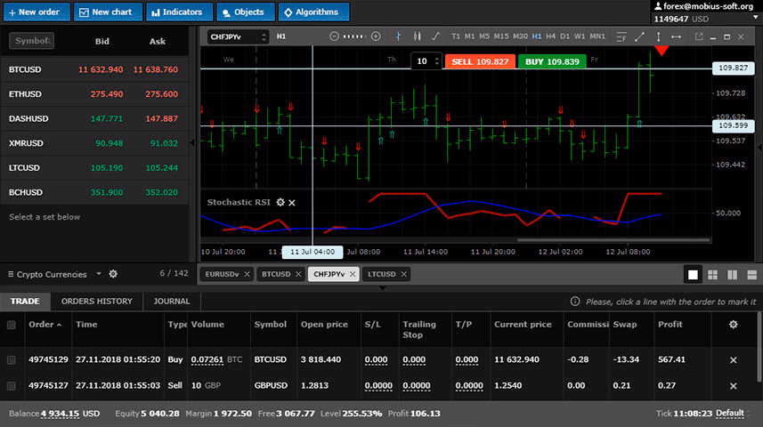Click the Symbol search input field

[x=32, y=41]
